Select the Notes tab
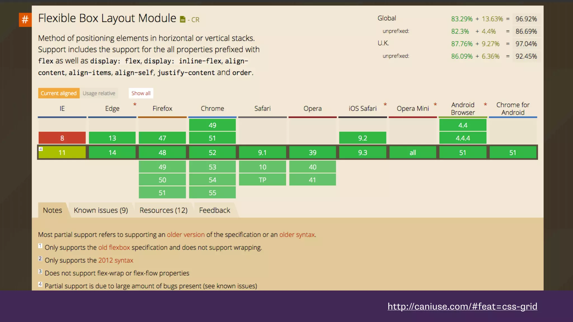573x322 pixels. (52, 210)
